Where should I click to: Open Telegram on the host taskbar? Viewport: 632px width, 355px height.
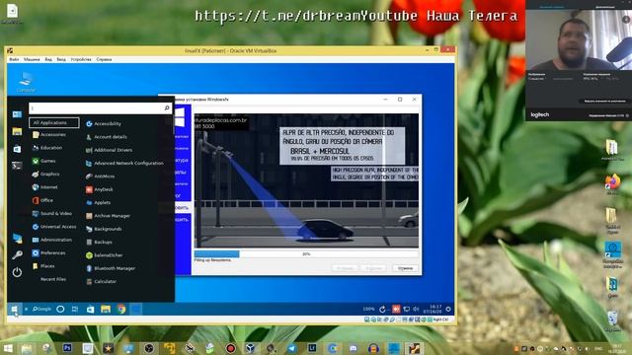[x=292, y=348]
